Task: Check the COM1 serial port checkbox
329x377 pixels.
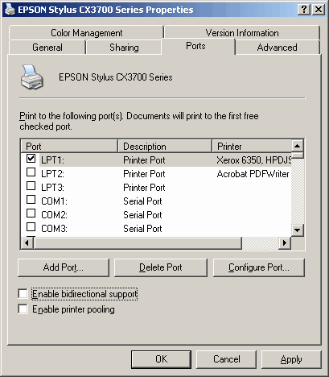Action: pos(31,200)
